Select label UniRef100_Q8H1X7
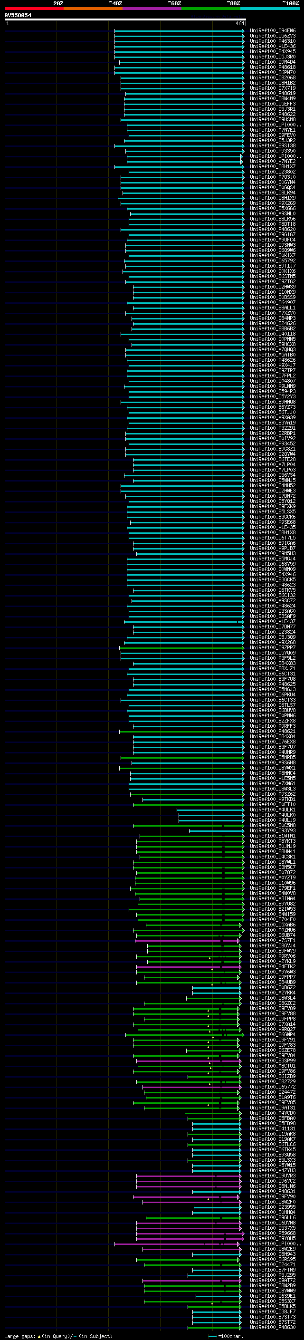This screenshot has height=1340, width=304. click(x=273, y=166)
